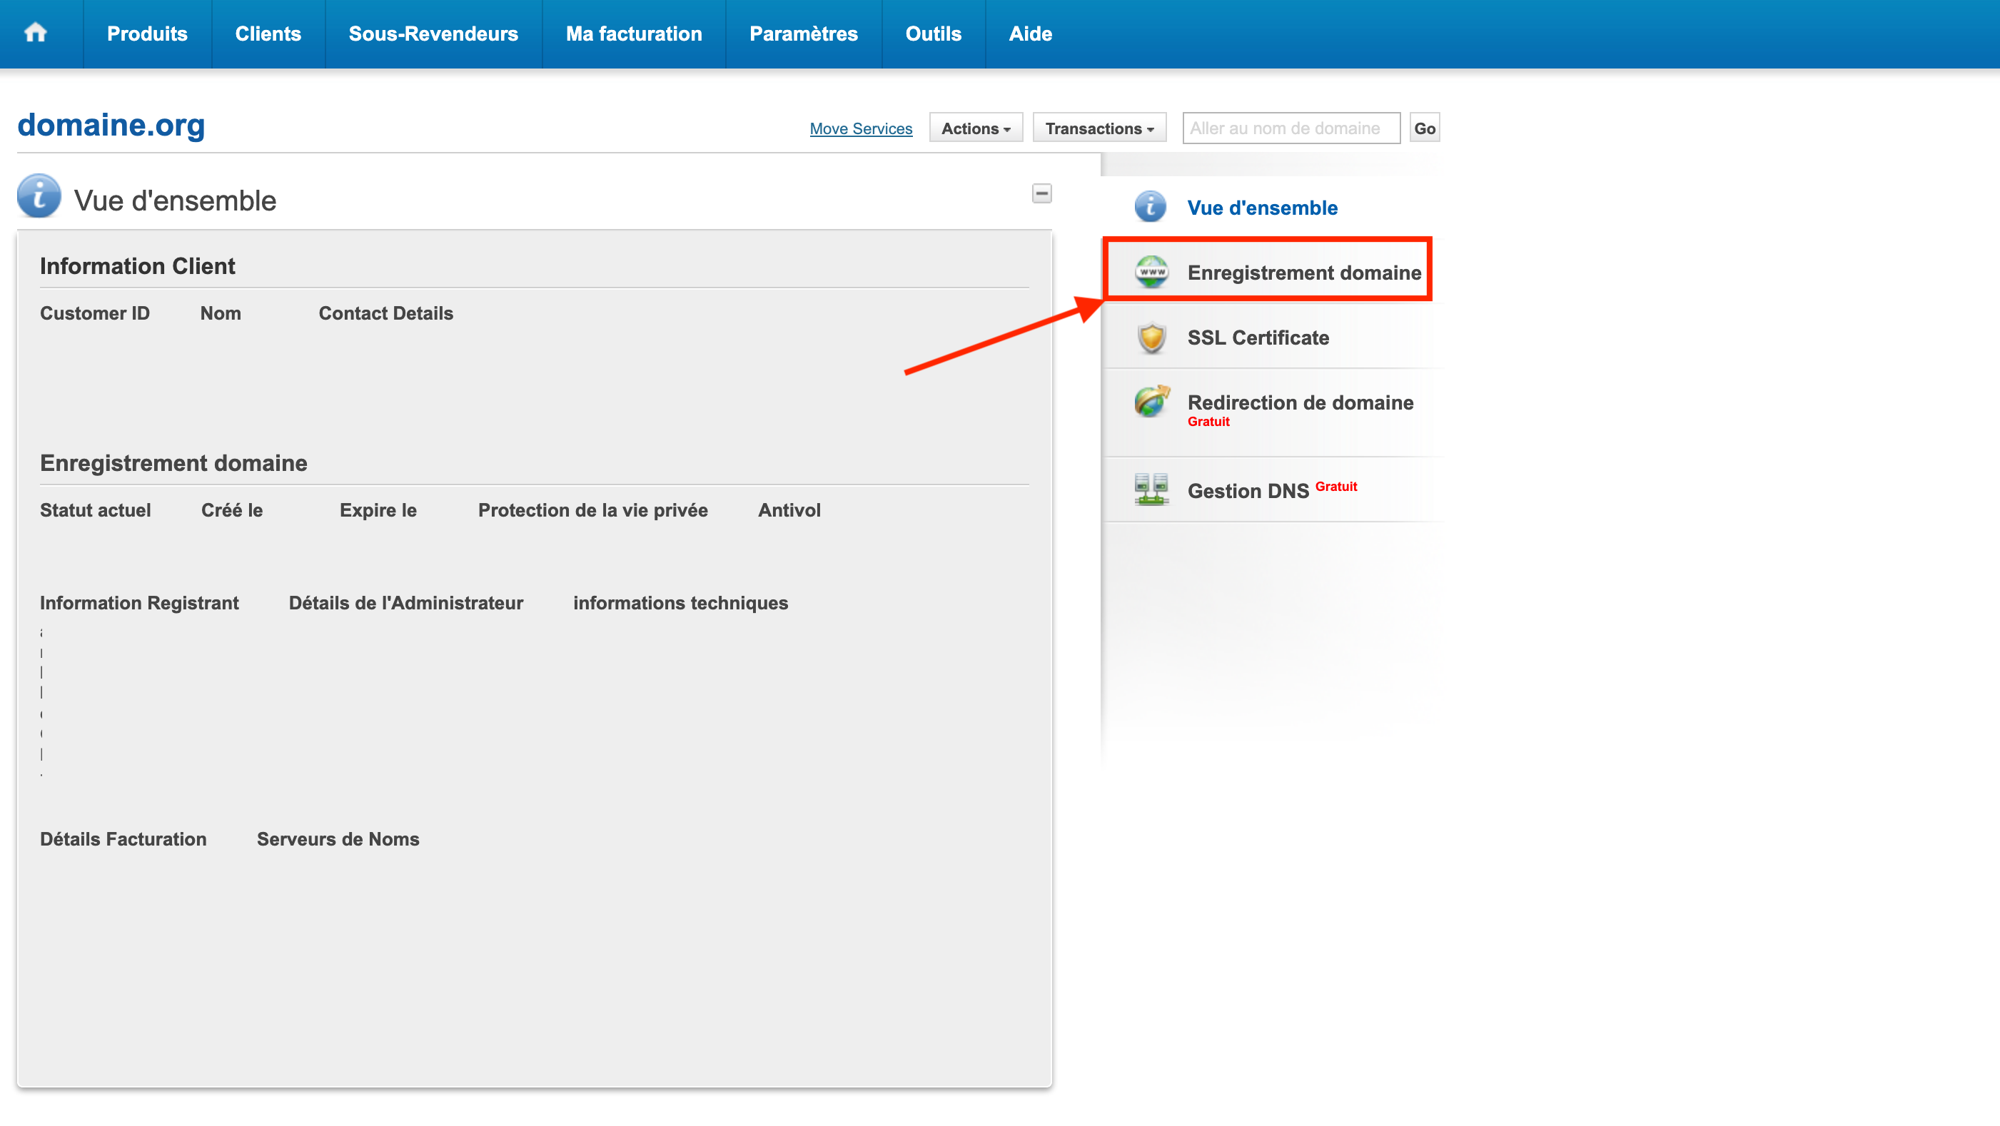Open the Produits menu
Image resolution: width=2000 pixels, height=1126 pixels.
click(148, 34)
